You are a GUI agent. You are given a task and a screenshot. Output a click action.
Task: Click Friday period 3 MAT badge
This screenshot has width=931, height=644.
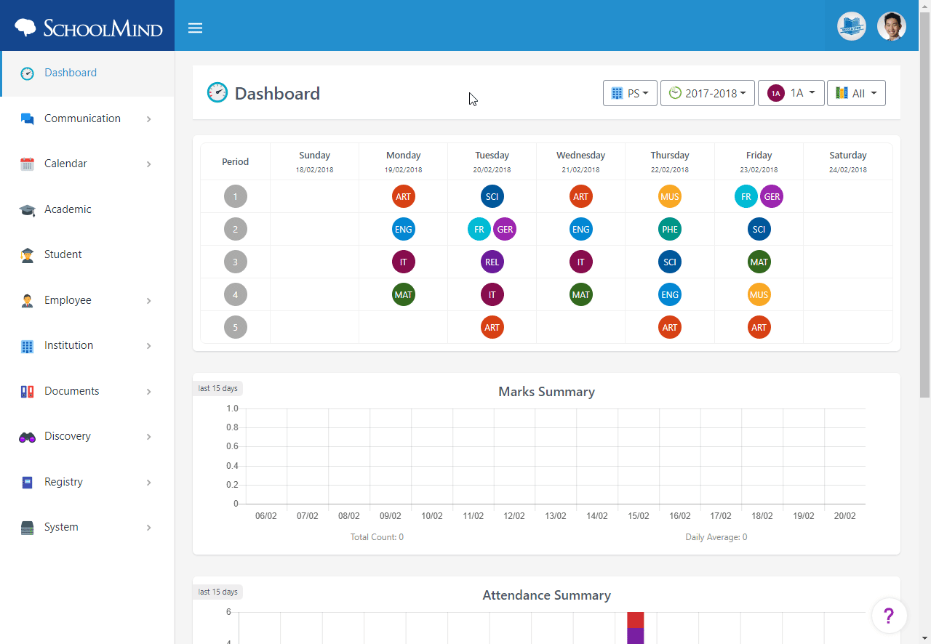pos(759,262)
